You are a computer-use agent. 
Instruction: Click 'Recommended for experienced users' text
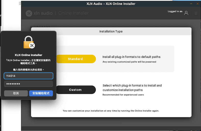[x=123, y=95]
